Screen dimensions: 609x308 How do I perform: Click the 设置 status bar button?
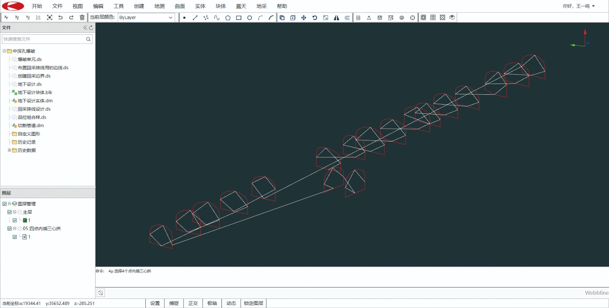click(x=155, y=303)
